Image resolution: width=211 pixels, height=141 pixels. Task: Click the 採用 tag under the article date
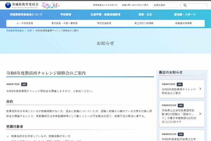(24, 84)
